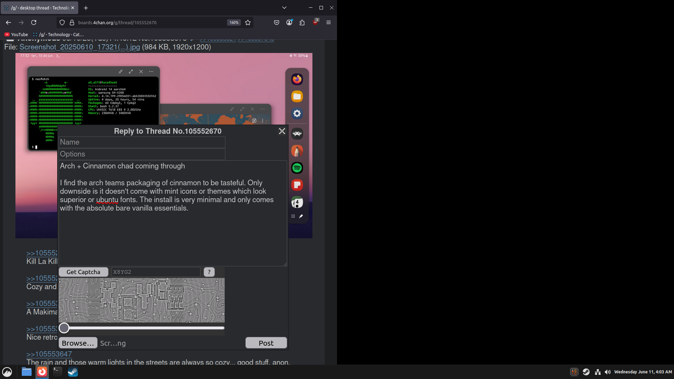674x379 pixels.
Task: Open the Firefox account icon
Action: [x=289, y=22]
